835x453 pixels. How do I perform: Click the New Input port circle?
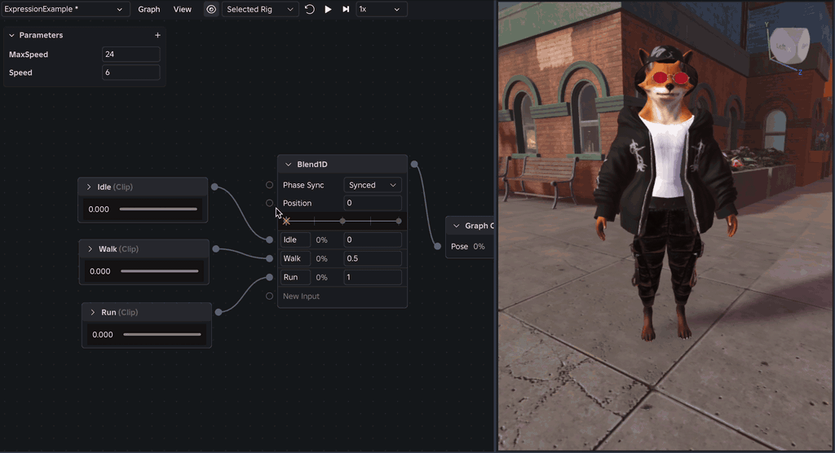point(269,296)
